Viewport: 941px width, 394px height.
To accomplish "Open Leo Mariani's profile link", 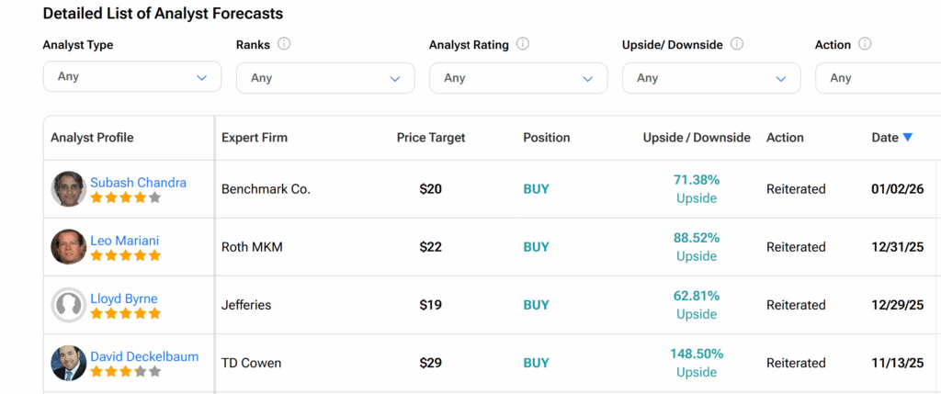I will click(124, 241).
